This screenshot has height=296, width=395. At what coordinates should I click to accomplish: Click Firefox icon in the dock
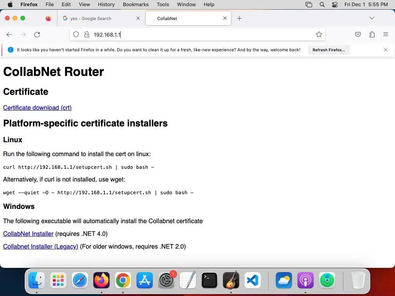point(101,280)
